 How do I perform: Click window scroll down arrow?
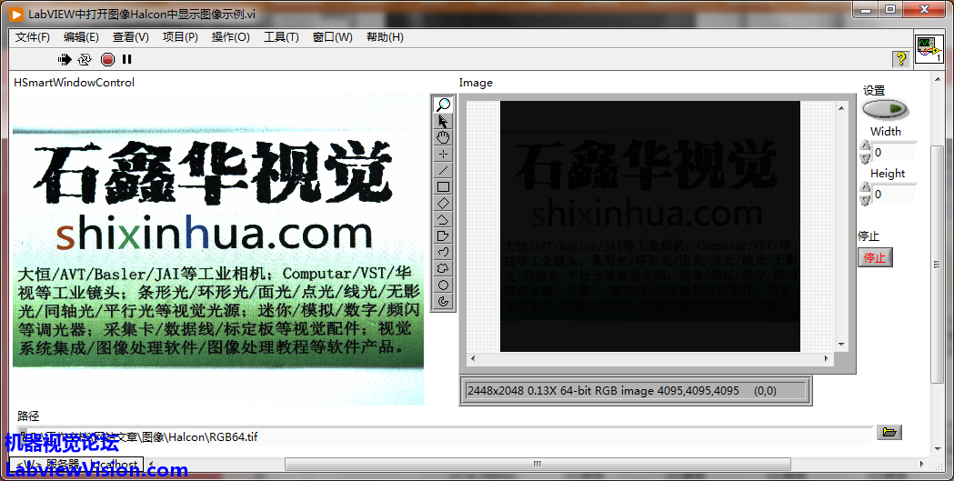pyautogui.click(x=938, y=449)
